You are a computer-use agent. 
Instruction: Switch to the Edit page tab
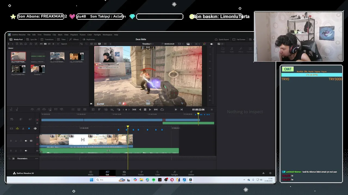pyautogui.click(x=124, y=173)
